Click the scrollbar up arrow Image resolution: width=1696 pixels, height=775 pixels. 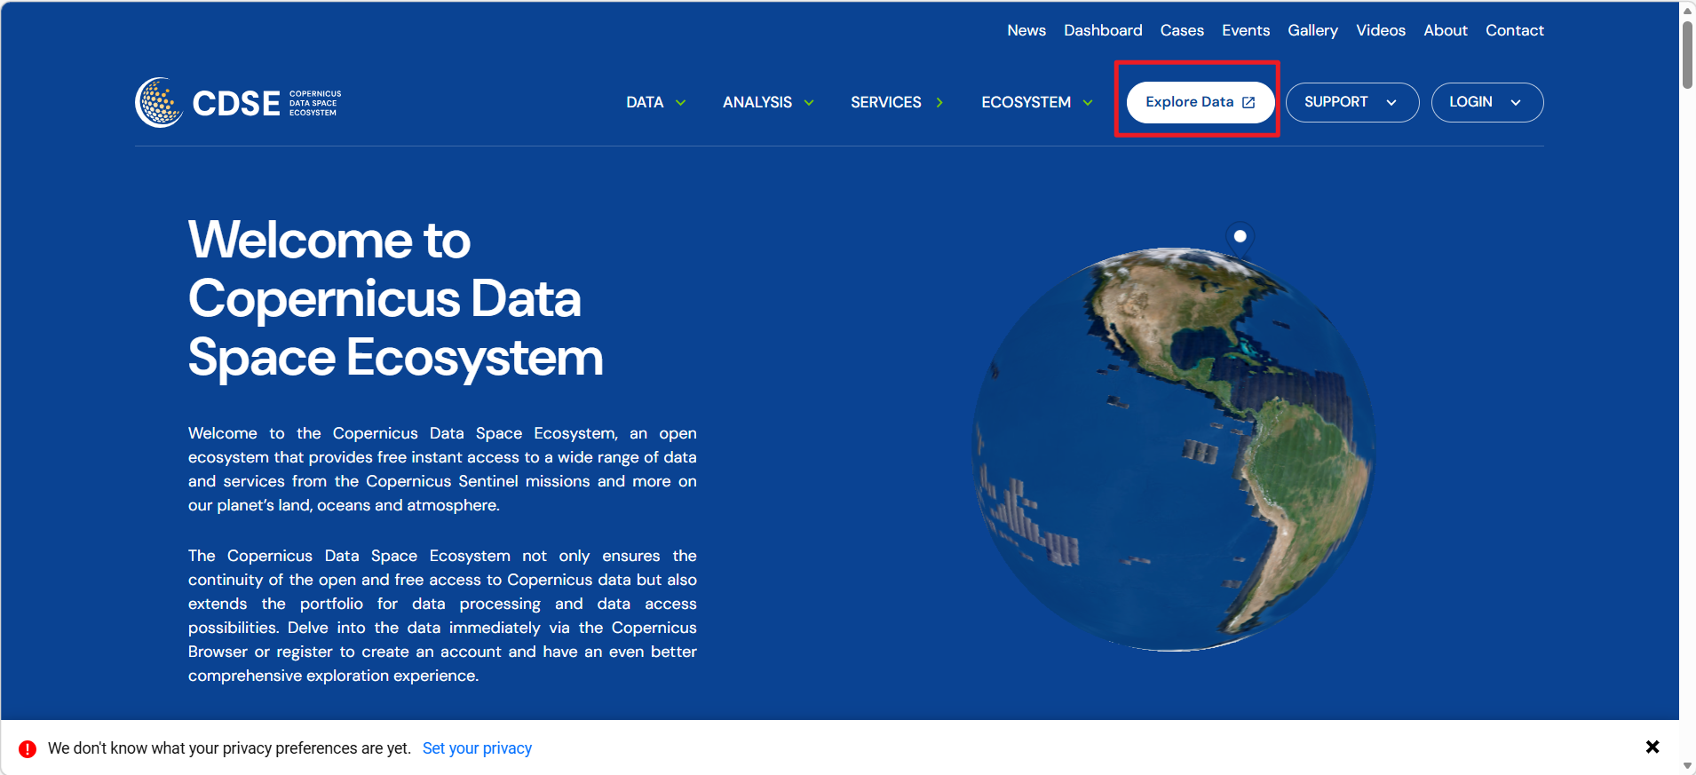(x=1687, y=10)
